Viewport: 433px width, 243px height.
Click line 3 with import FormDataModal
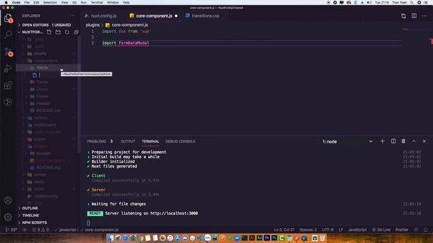click(x=126, y=43)
